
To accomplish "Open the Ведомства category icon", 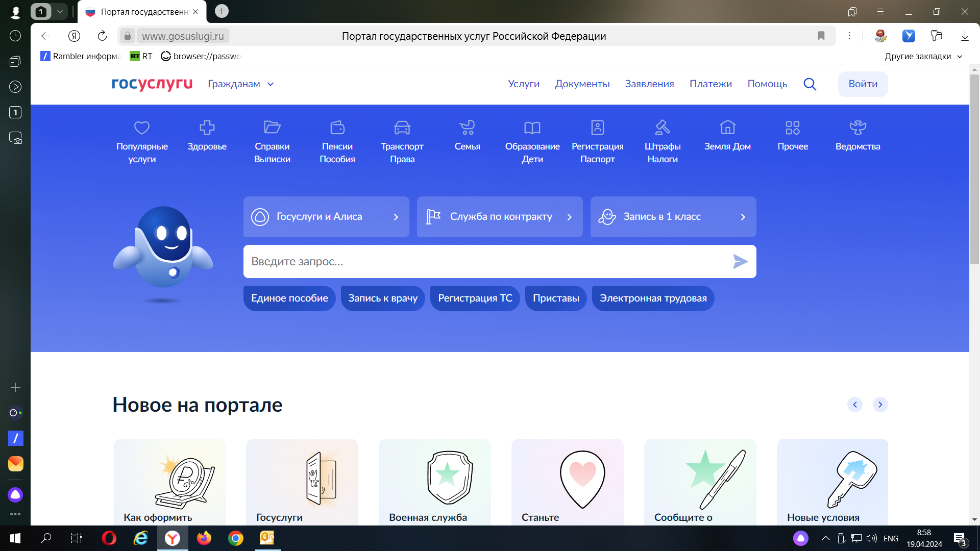I will [857, 128].
